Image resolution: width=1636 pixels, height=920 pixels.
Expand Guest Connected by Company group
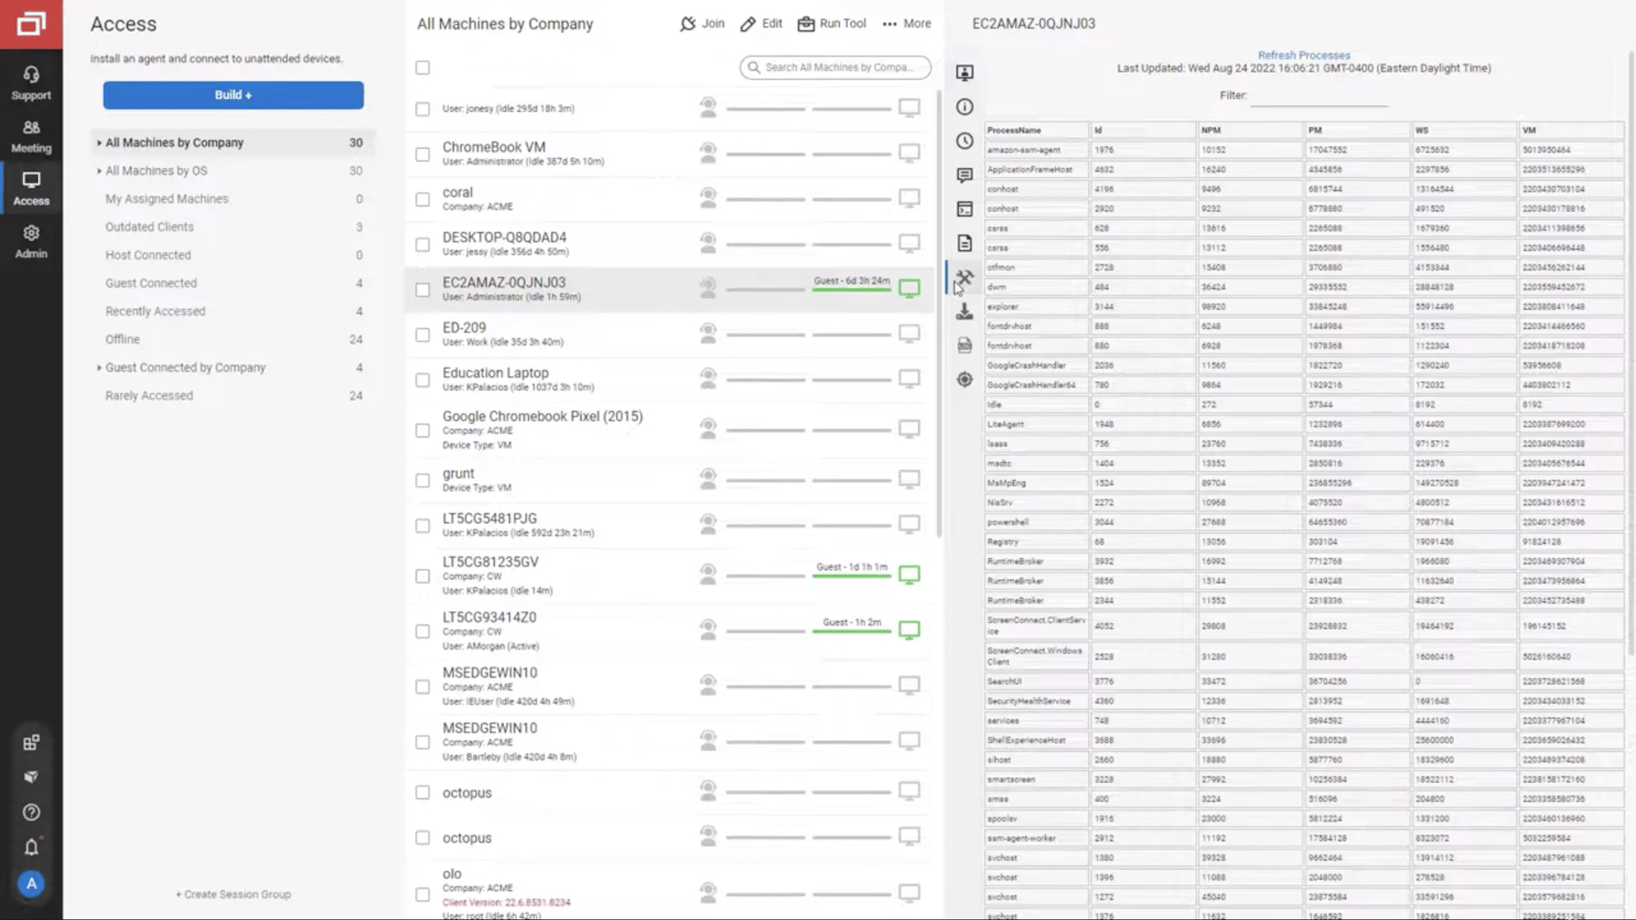(x=99, y=367)
